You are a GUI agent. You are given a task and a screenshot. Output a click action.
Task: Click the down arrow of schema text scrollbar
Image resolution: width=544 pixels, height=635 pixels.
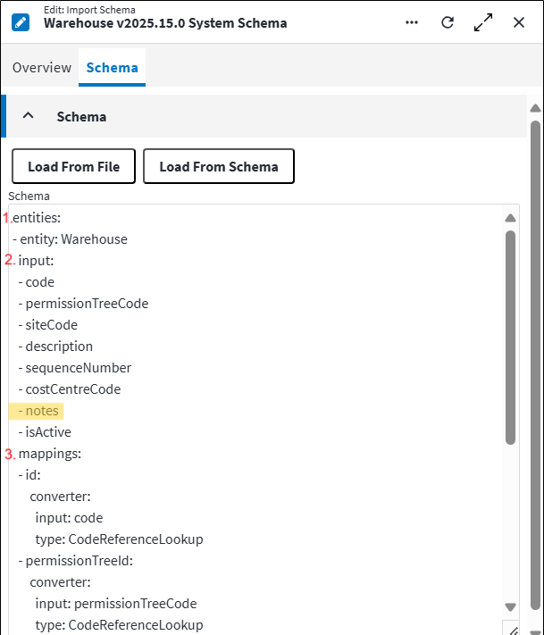510,606
